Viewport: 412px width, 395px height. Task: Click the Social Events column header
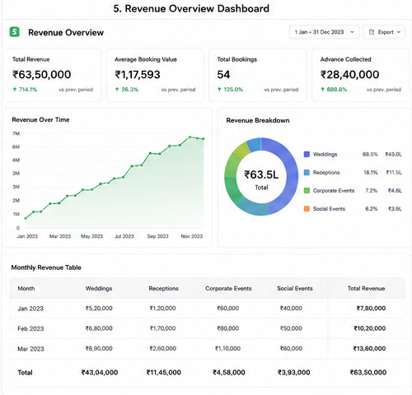(295, 288)
